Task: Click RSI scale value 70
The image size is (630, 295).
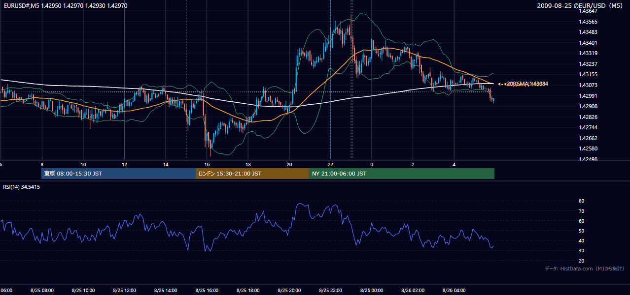Action: coord(582,211)
